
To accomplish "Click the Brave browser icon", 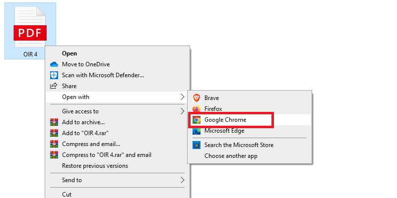I will coord(197,98).
